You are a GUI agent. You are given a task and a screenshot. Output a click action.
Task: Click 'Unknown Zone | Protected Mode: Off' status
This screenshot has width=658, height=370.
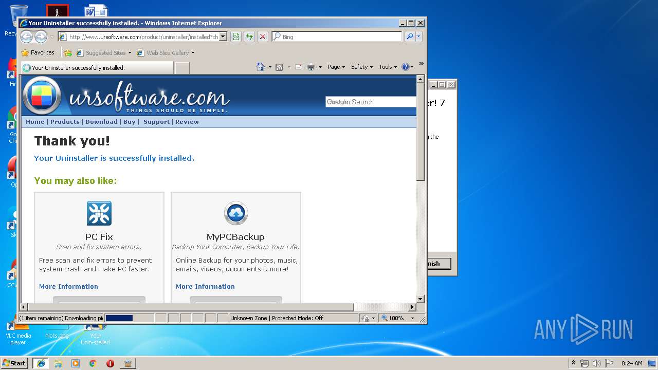(294, 318)
